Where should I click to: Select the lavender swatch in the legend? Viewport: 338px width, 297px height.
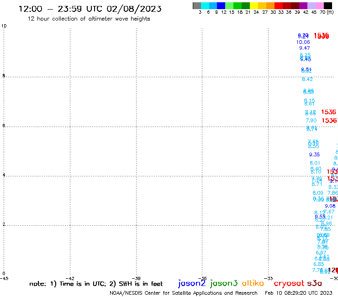click(x=312, y=5)
